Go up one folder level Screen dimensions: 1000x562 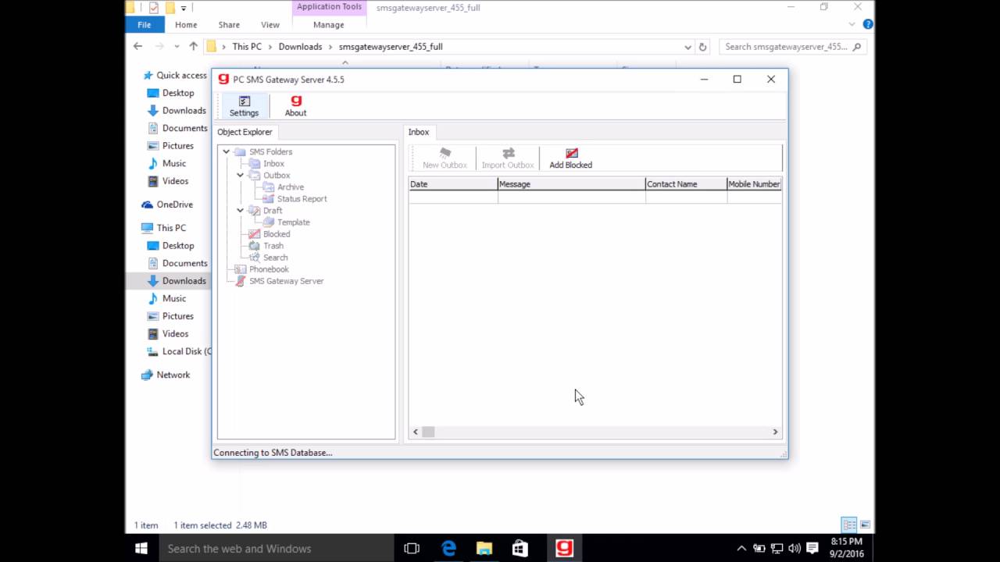[193, 47]
